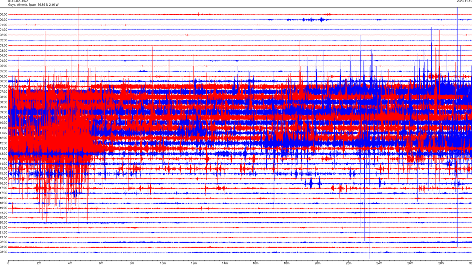Click the '28m' tick label on time axis
This screenshot has width=472, height=265.
pyautogui.click(x=441, y=263)
